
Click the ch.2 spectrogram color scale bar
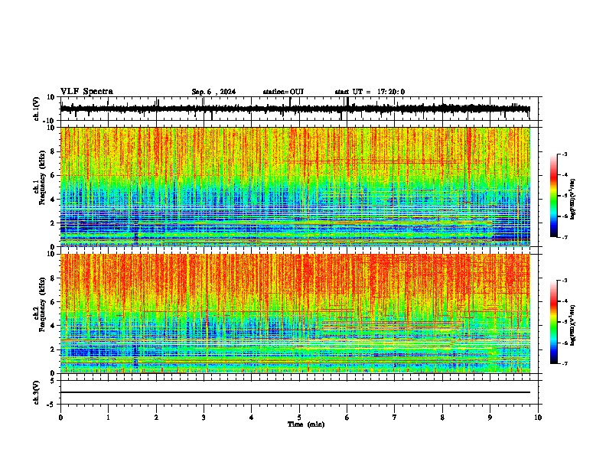pos(554,322)
